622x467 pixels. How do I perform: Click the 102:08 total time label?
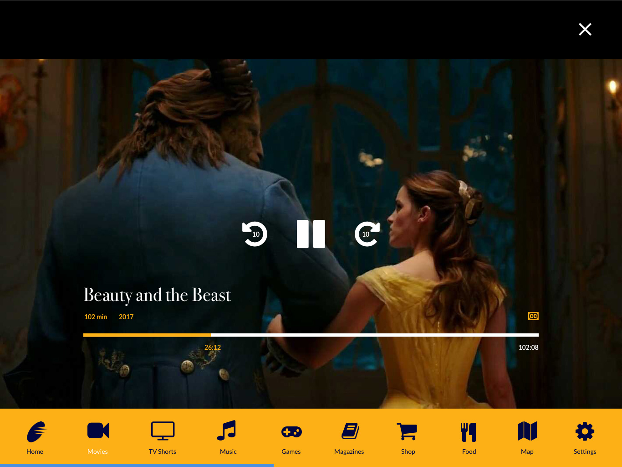pyautogui.click(x=529, y=348)
